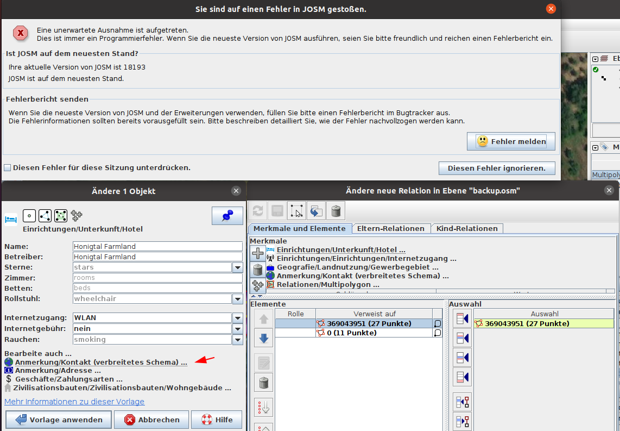Click the add selection at start icon
Image resolution: width=620 pixels, height=431 pixels.
click(x=462, y=318)
